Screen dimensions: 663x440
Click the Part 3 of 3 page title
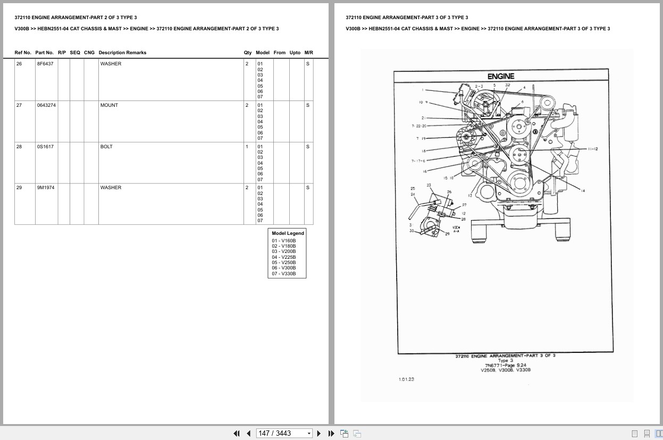click(x=407, y=18)
